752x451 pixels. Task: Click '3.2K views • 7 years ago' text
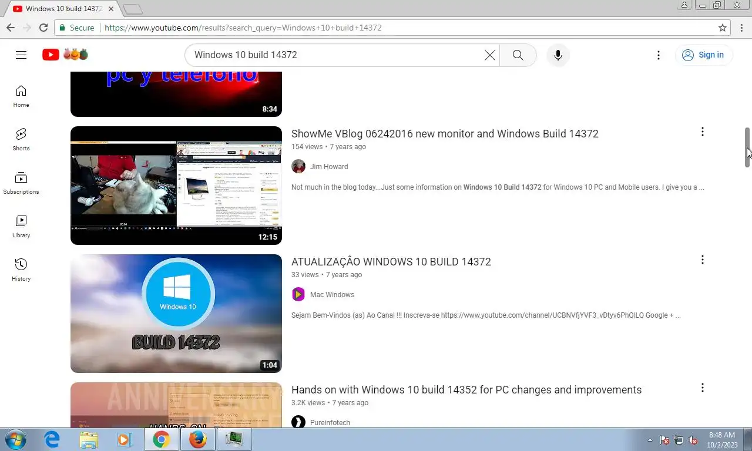click(330, 403)
